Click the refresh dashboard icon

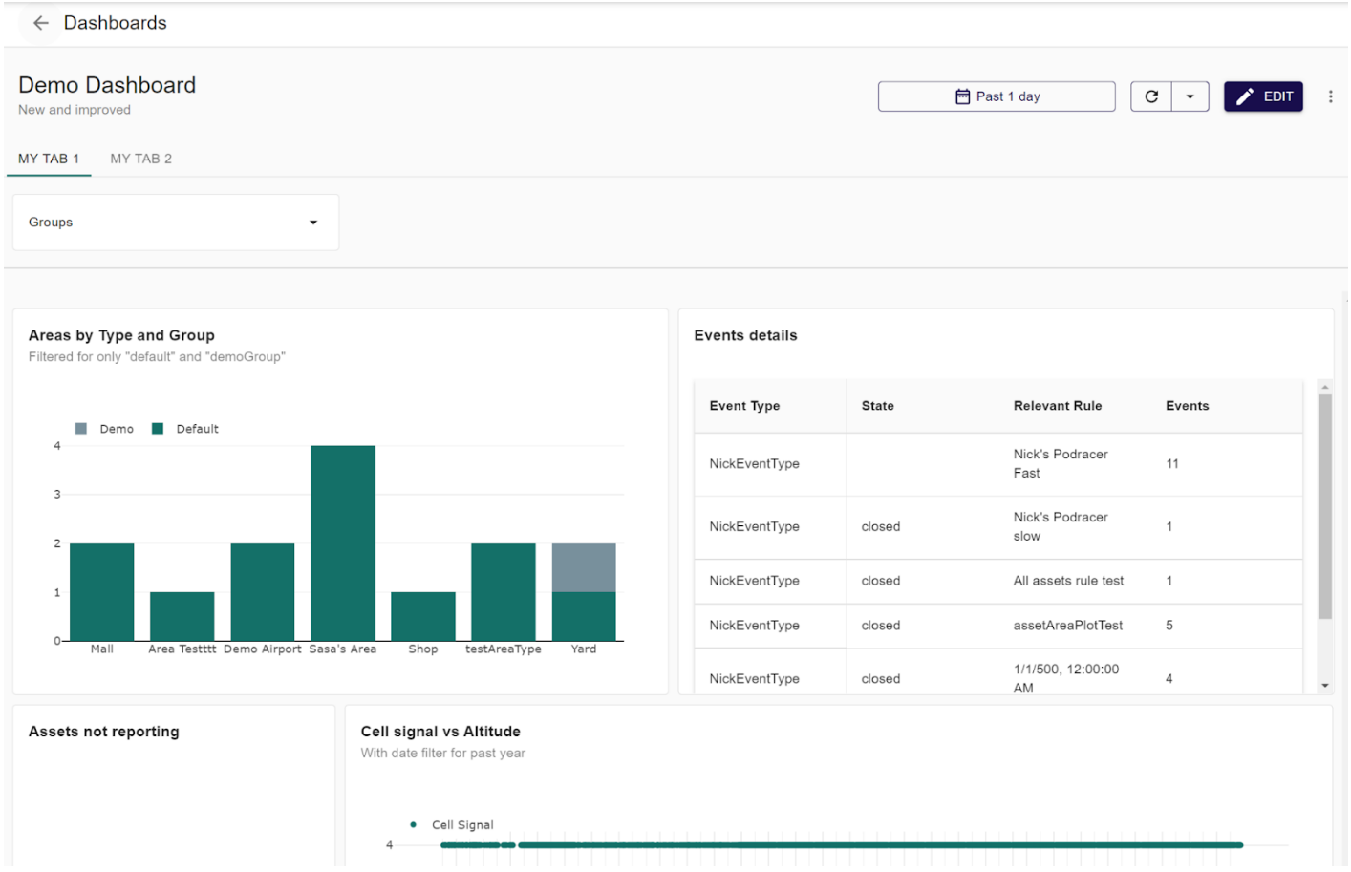pyautogui.click(x=1151, y=96)
